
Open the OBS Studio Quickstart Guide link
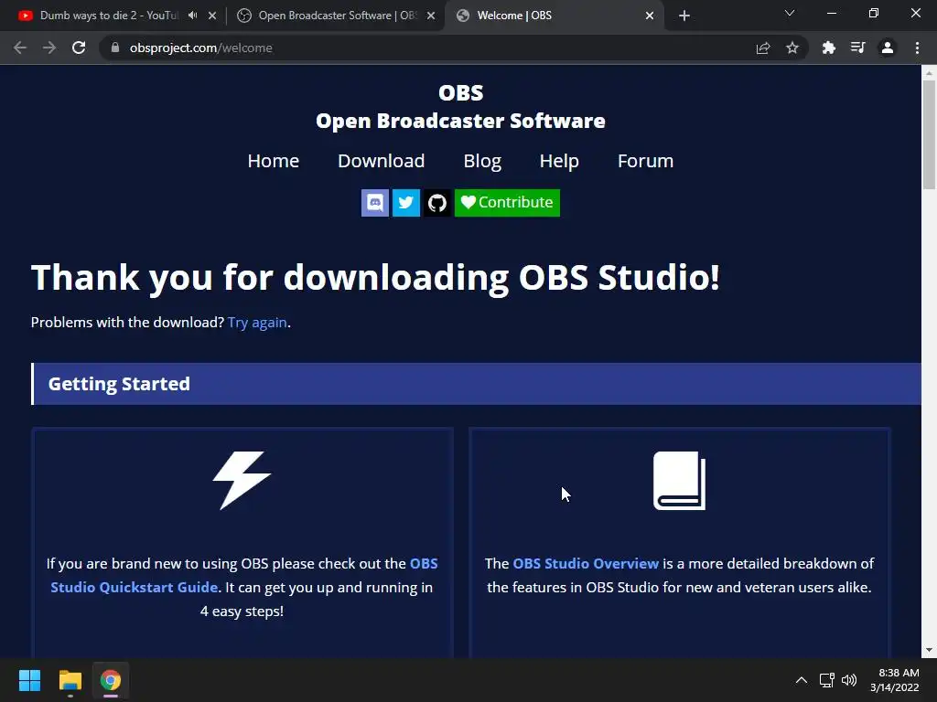tap(244, 576)
